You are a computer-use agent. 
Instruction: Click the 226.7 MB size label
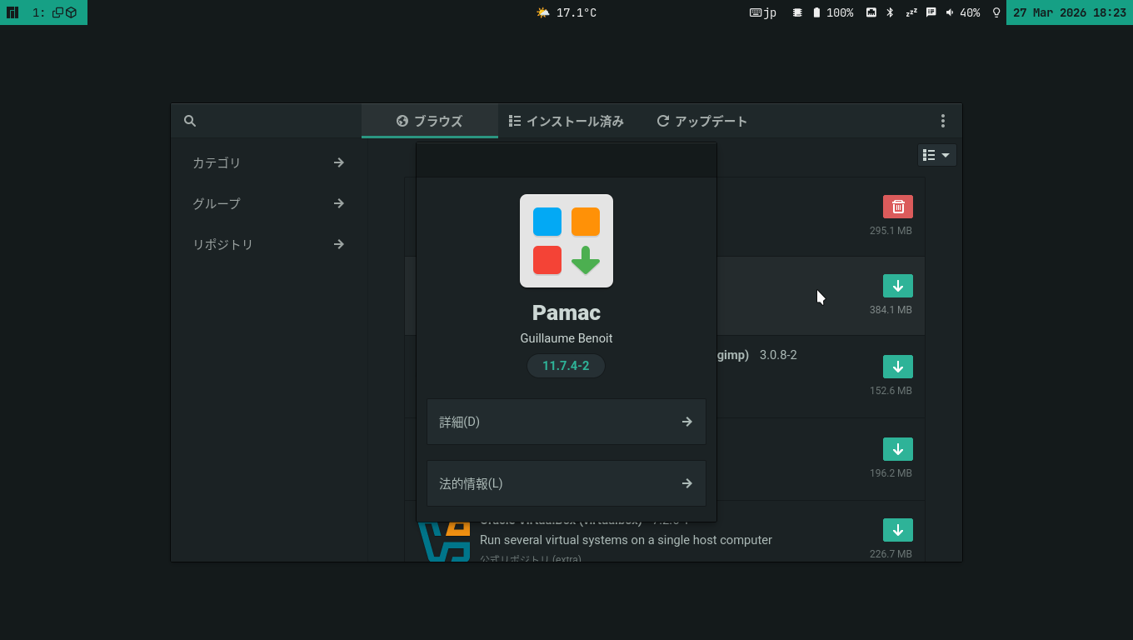pos(891,554)
